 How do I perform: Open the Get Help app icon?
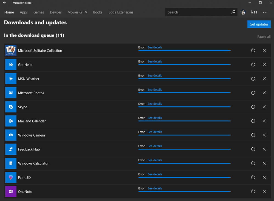point(11,65)
